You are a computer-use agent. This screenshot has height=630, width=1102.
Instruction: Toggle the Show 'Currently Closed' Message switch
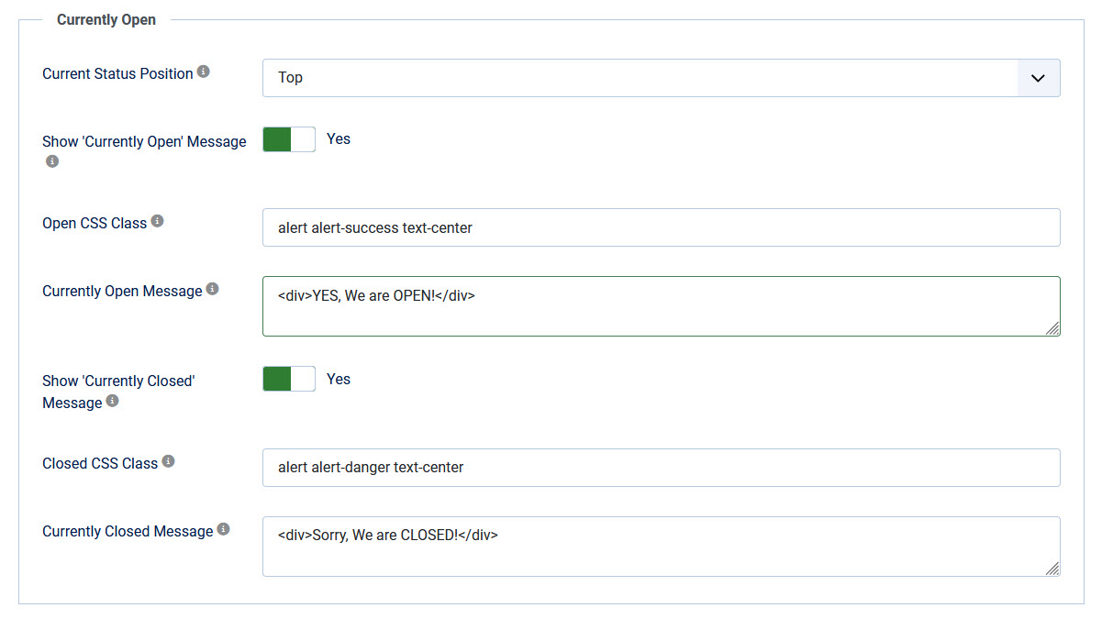(289, 379)
